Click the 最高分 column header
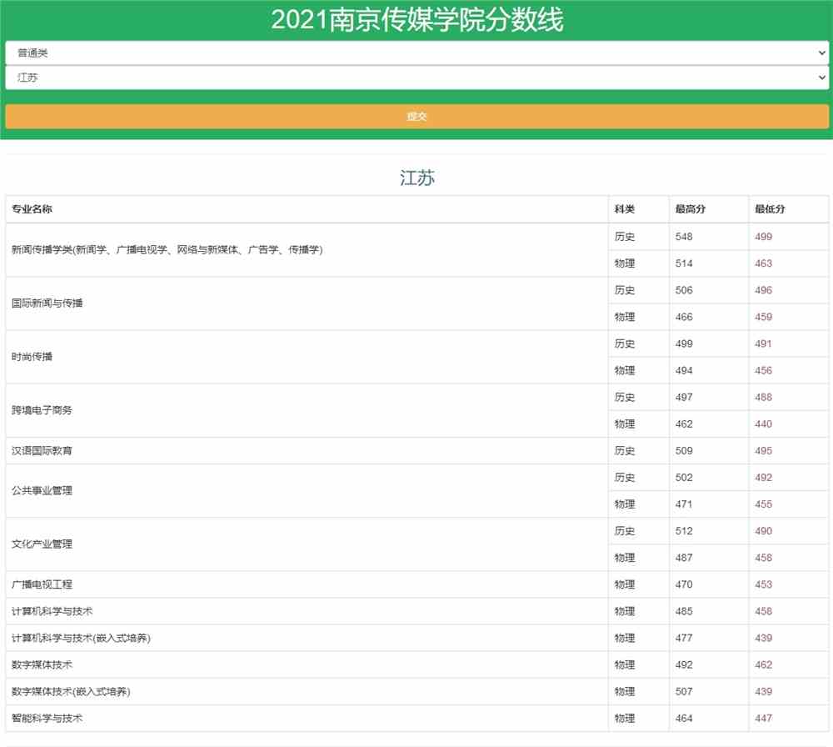The height and width of the screenshot is (747, 833). tap(691, 209)
